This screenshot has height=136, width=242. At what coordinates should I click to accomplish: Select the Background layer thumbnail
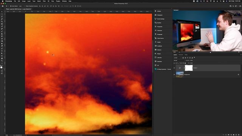pos(180,74)
